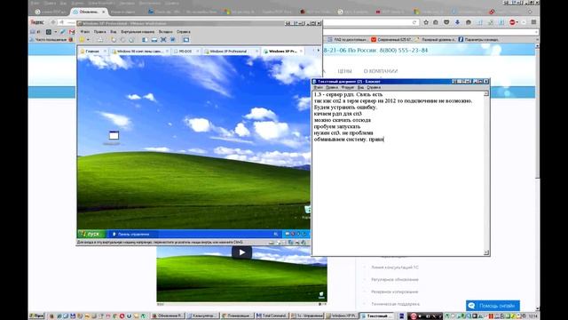568x320 pixels.
Task: Click console view icon in VMware toolbar
Action: coord(185,39)
